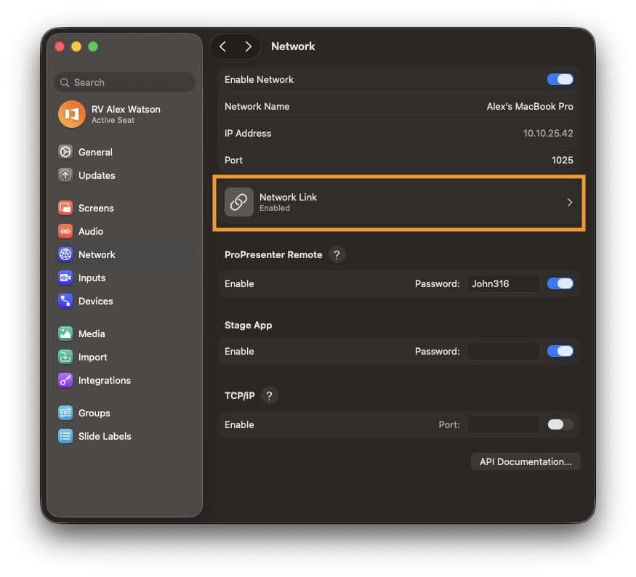Select the Audio waveform icon
636x577 pixels.
pyautogui.click(x=65, y=231)
